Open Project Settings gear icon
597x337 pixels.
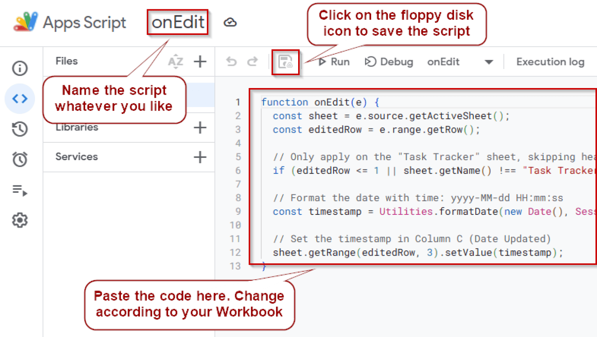pos(20,220)
